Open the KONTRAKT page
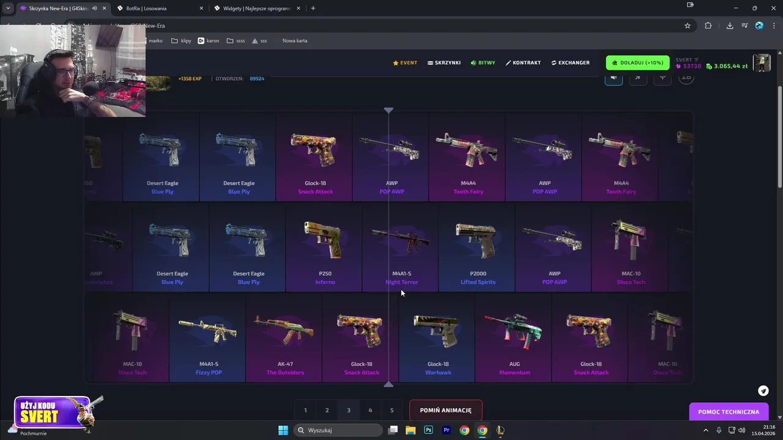 pos(523,62)
